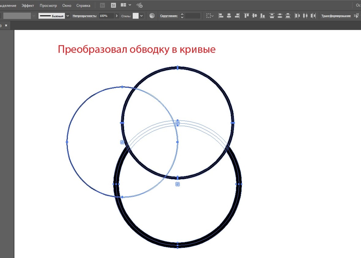Click Horizontal Align Left icon
This screenshot has height=258, width=361.
(221, 16)
